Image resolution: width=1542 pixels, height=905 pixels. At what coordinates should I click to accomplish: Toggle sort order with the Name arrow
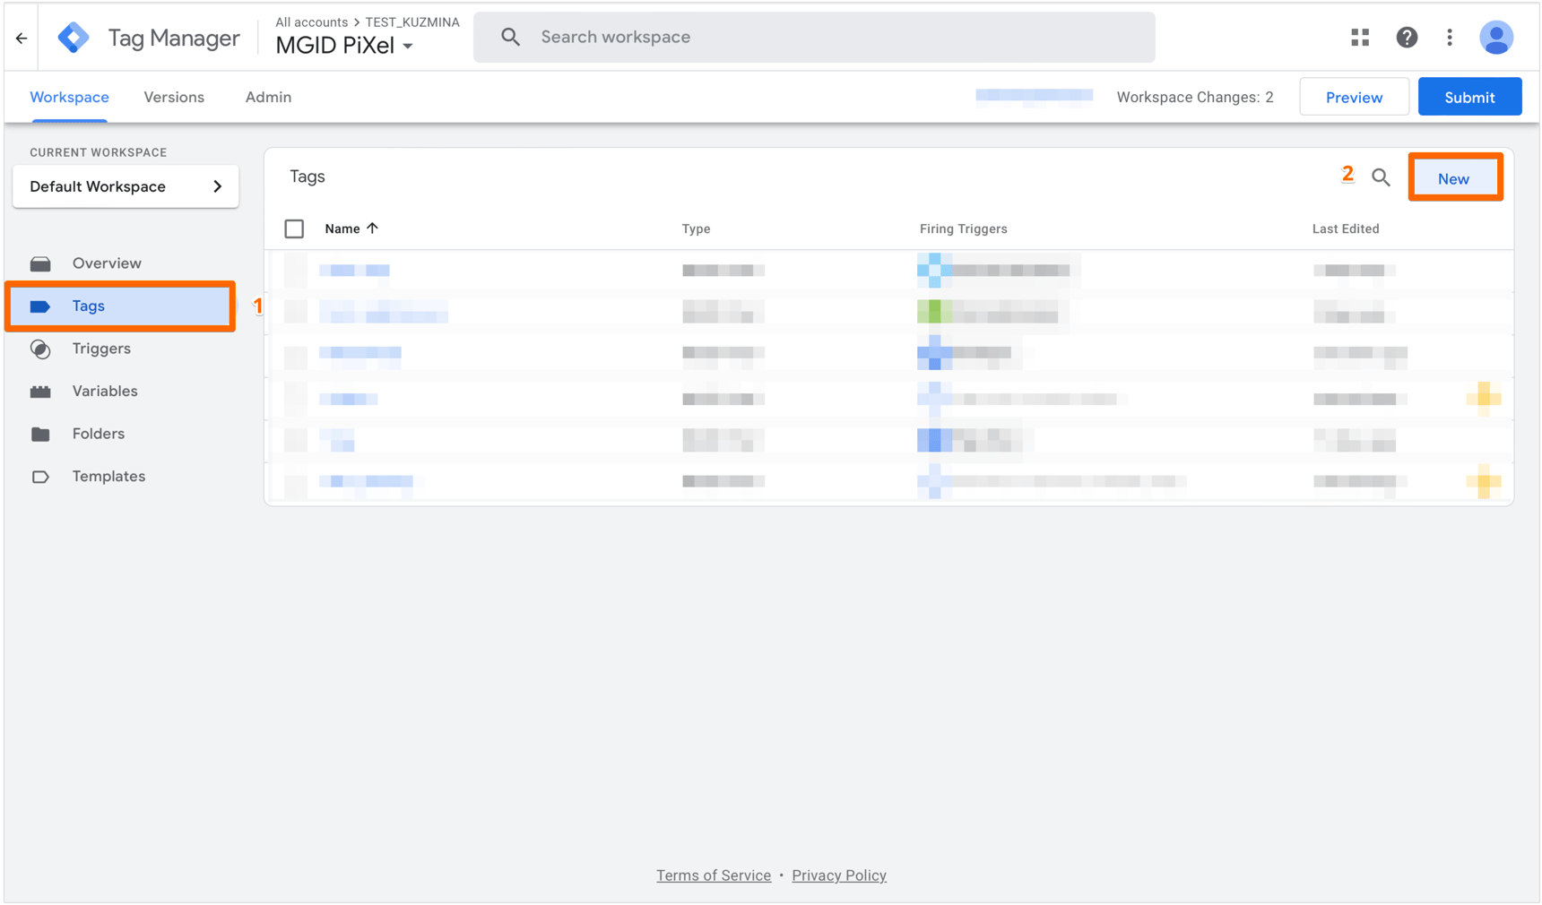pos(373,228)
